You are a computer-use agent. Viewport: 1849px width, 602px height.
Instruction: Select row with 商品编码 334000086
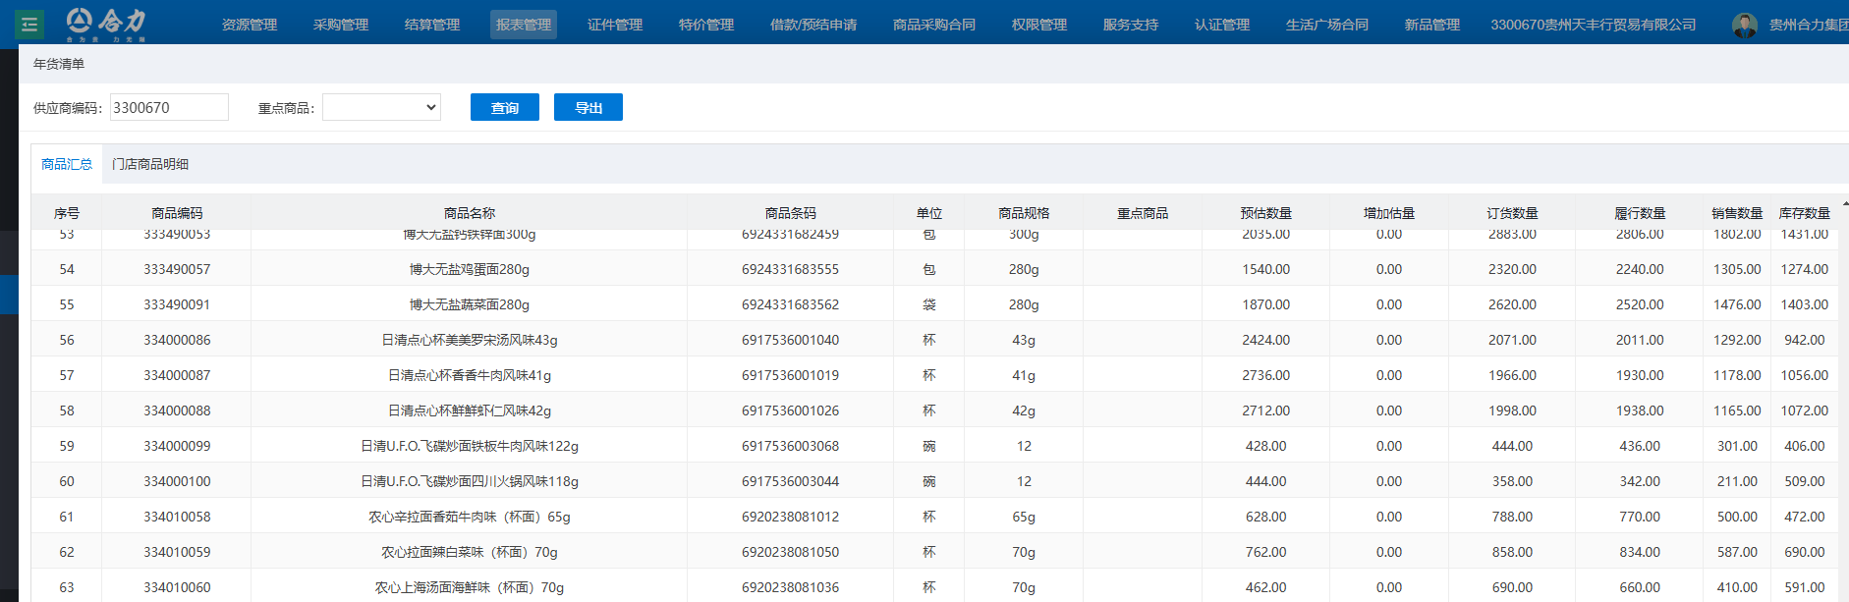point(177,340)
